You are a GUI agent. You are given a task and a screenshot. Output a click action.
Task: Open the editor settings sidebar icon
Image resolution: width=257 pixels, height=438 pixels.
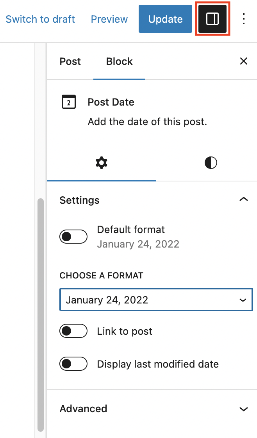point(212,18)
